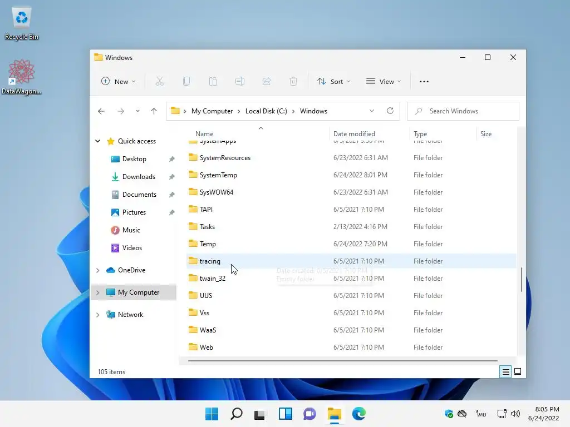Sort by Date modified column header
The width and height of the screenshot is (570, 427).
pos(354,133)
